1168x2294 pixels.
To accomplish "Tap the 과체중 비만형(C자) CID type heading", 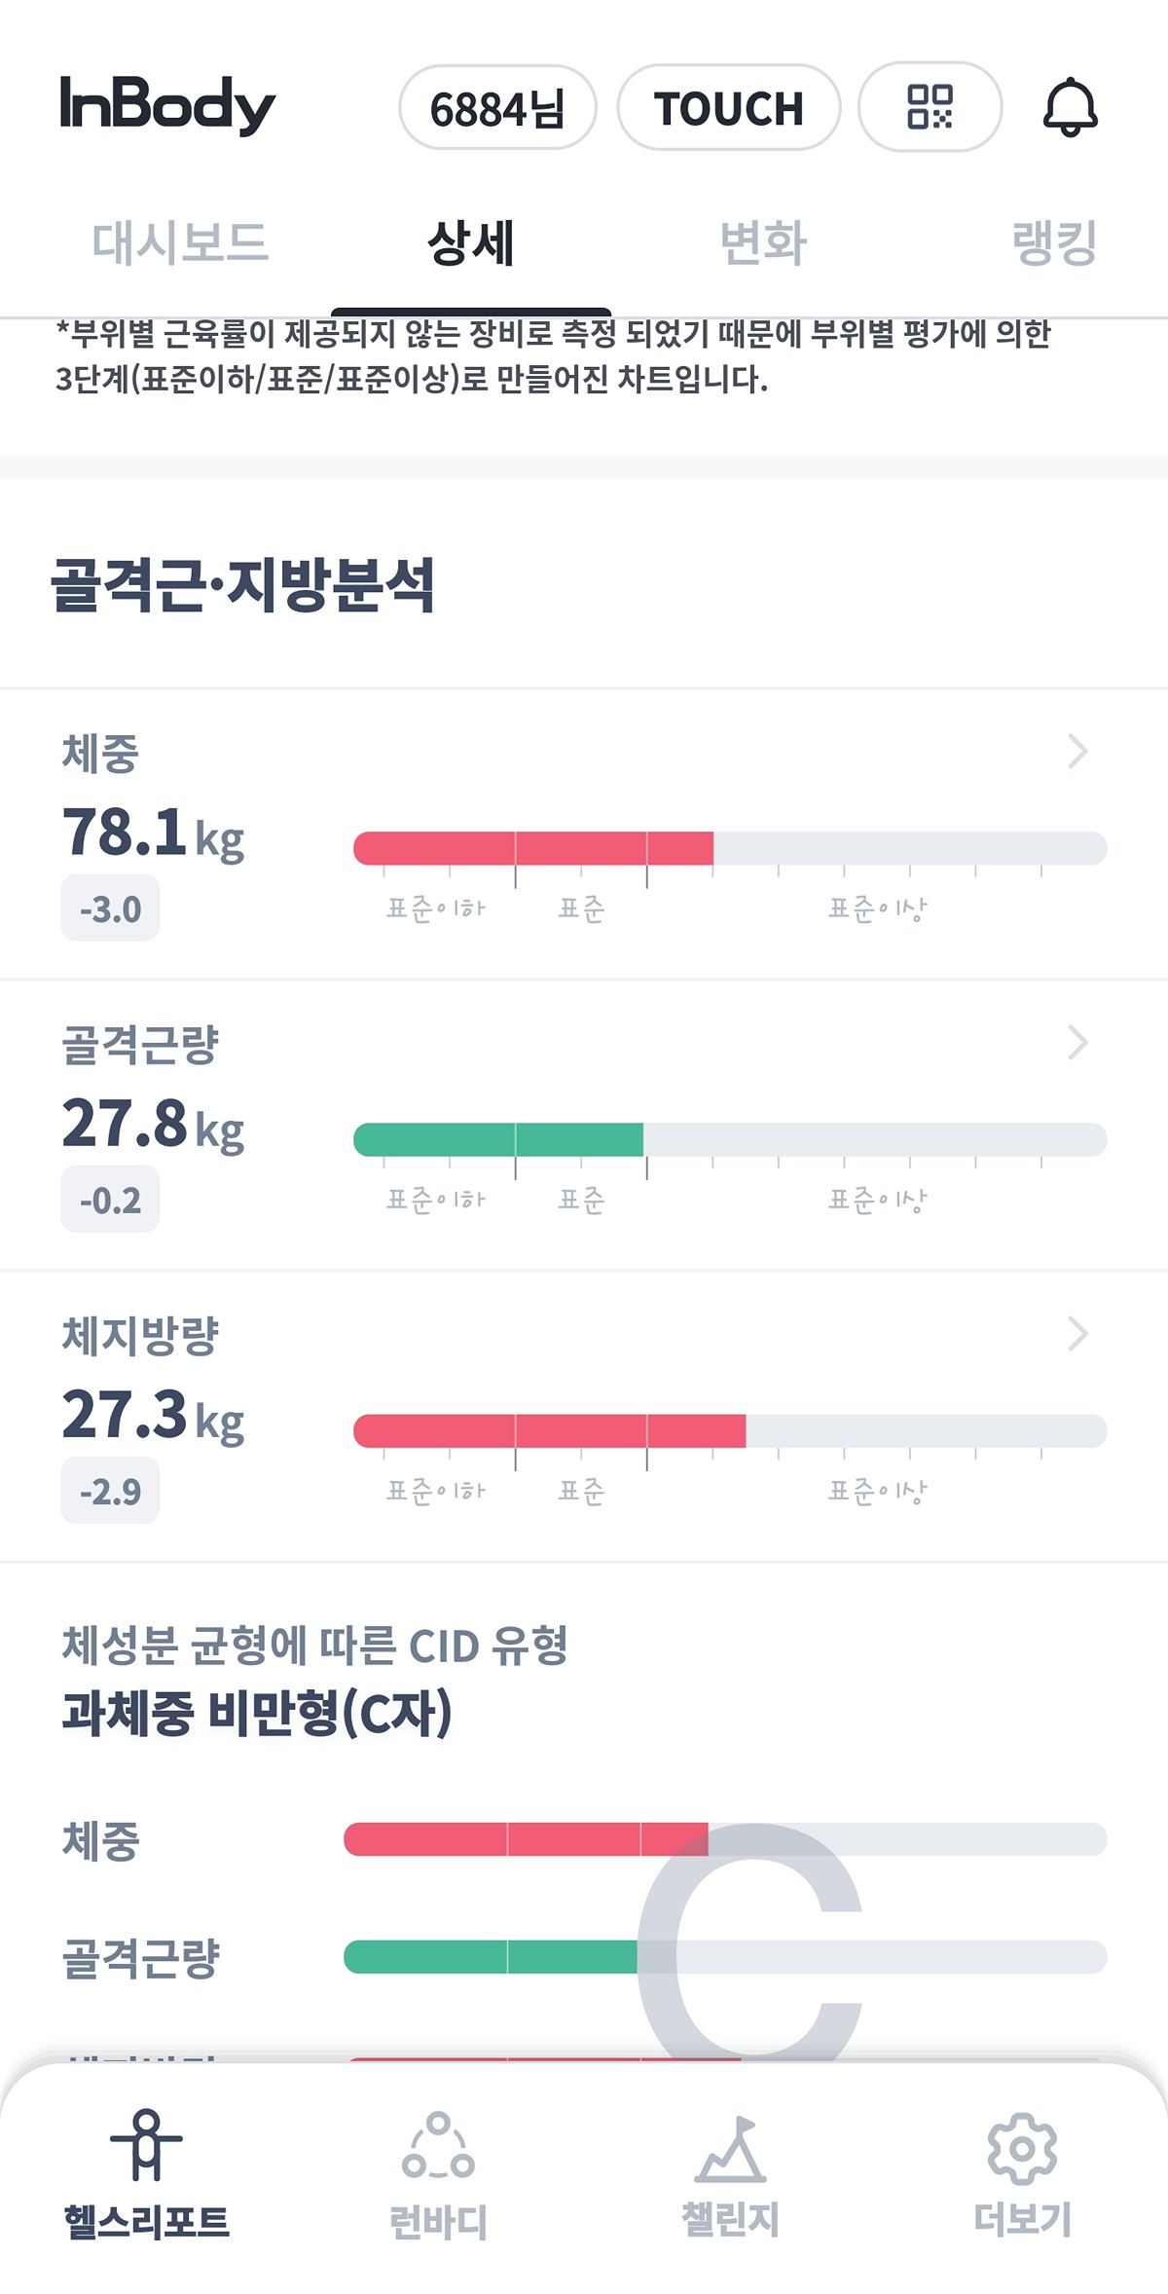I will (257, 1713).
